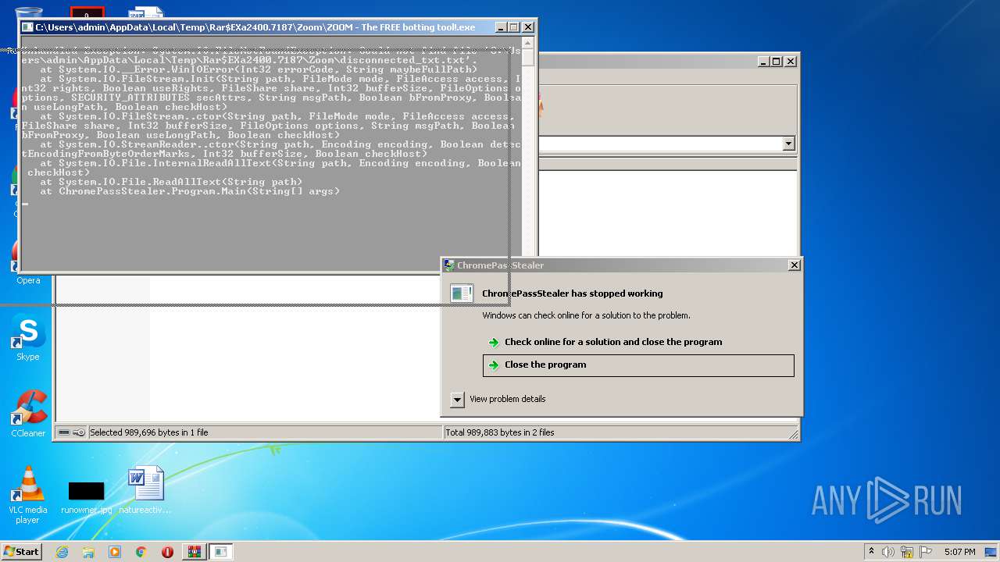This screenshot has height=562, width=1000.
Task: Open the network tray icon
Action: (x=907, y=552)
